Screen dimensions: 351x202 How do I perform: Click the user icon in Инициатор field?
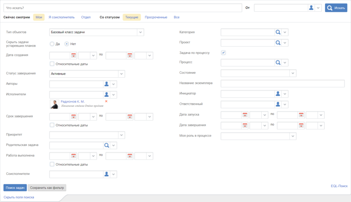tap(278, 94)
